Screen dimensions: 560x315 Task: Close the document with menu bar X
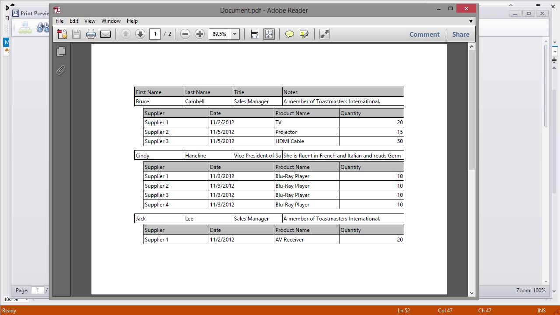click(x=471, y=21)
